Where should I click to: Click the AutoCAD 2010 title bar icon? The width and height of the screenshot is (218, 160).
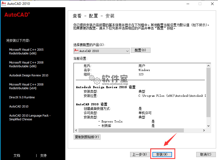(3, 3)
